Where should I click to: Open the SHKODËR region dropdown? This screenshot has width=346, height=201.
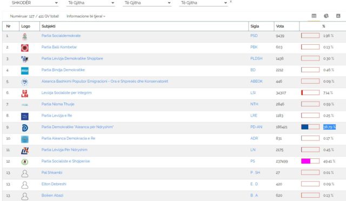click(35, 3)
